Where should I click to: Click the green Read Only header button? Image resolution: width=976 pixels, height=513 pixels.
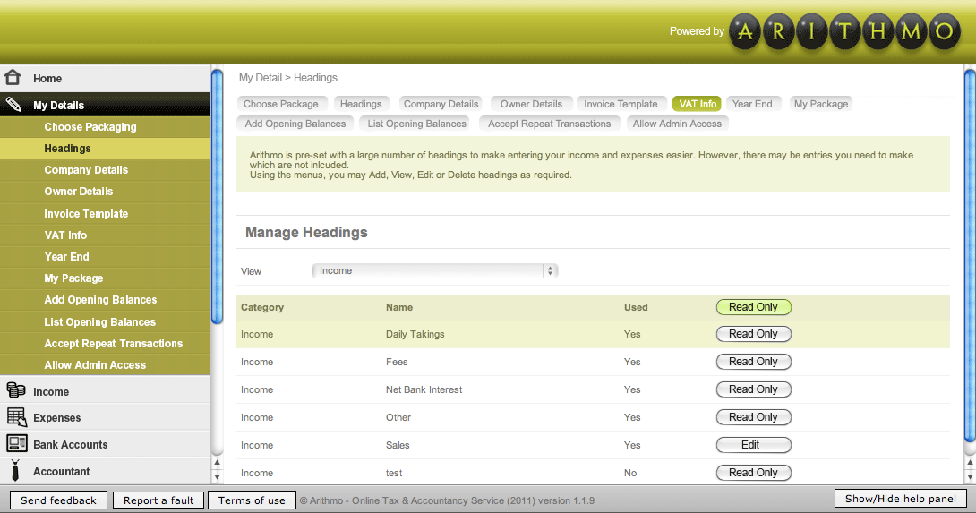tap(753, 307)
